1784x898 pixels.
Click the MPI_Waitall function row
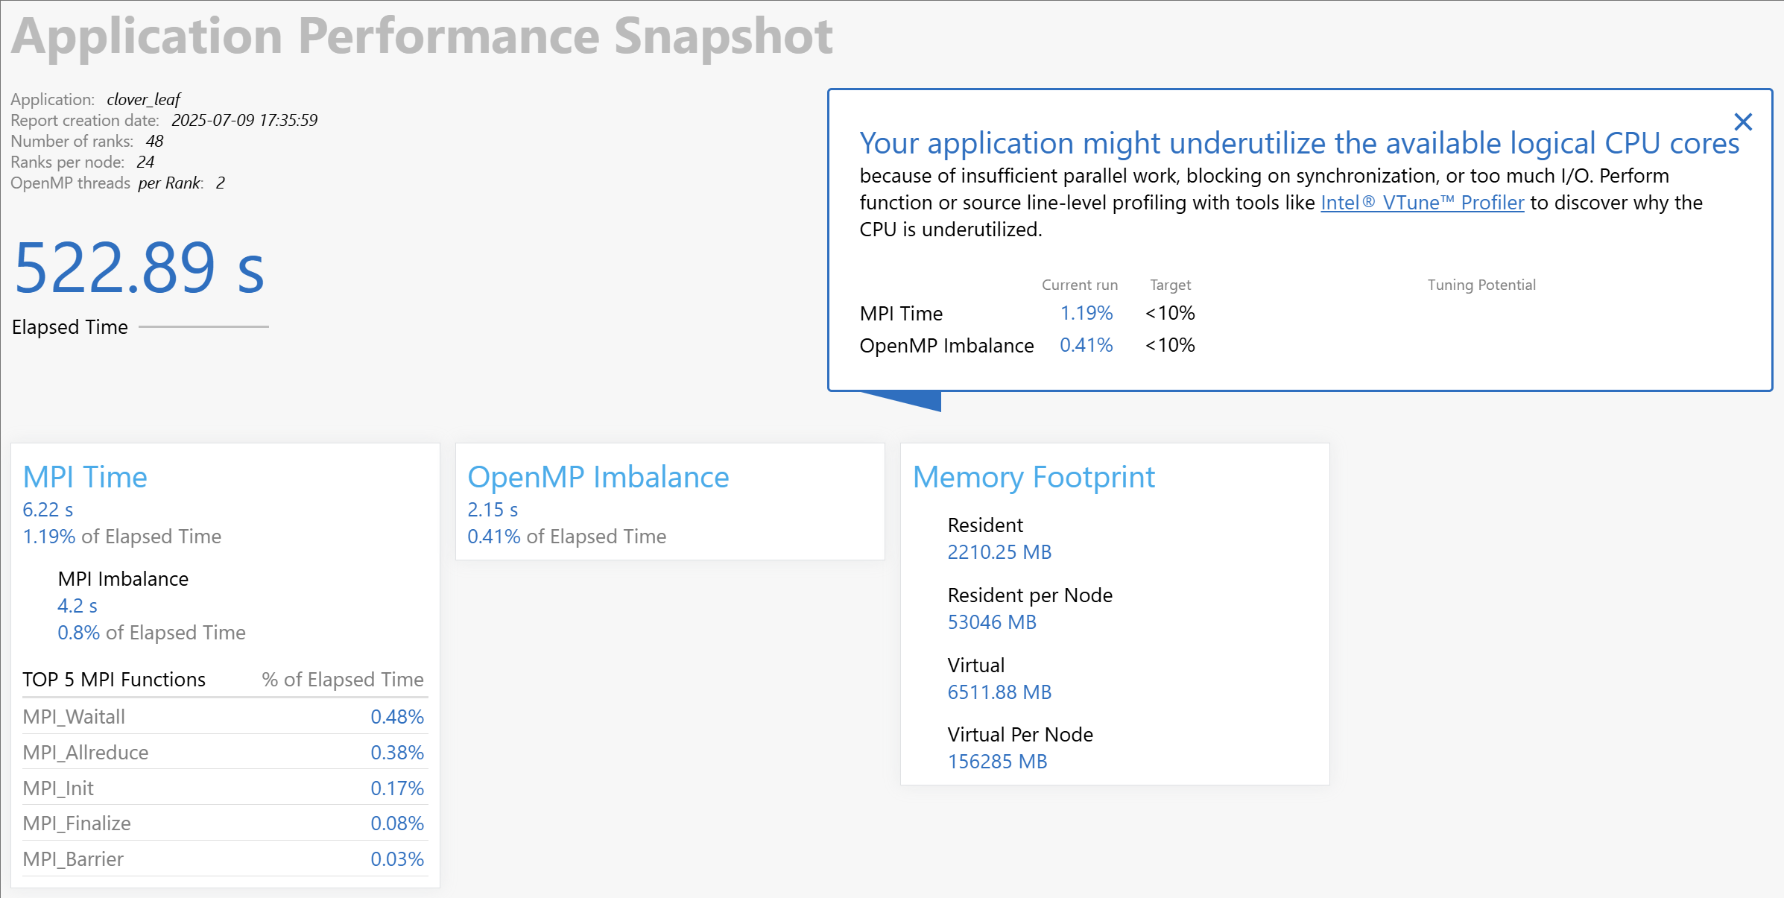224,717
